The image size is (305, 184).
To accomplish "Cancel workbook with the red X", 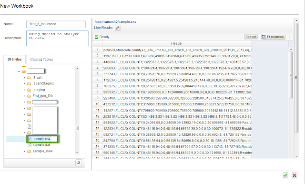I will click(x=295, y=175).
